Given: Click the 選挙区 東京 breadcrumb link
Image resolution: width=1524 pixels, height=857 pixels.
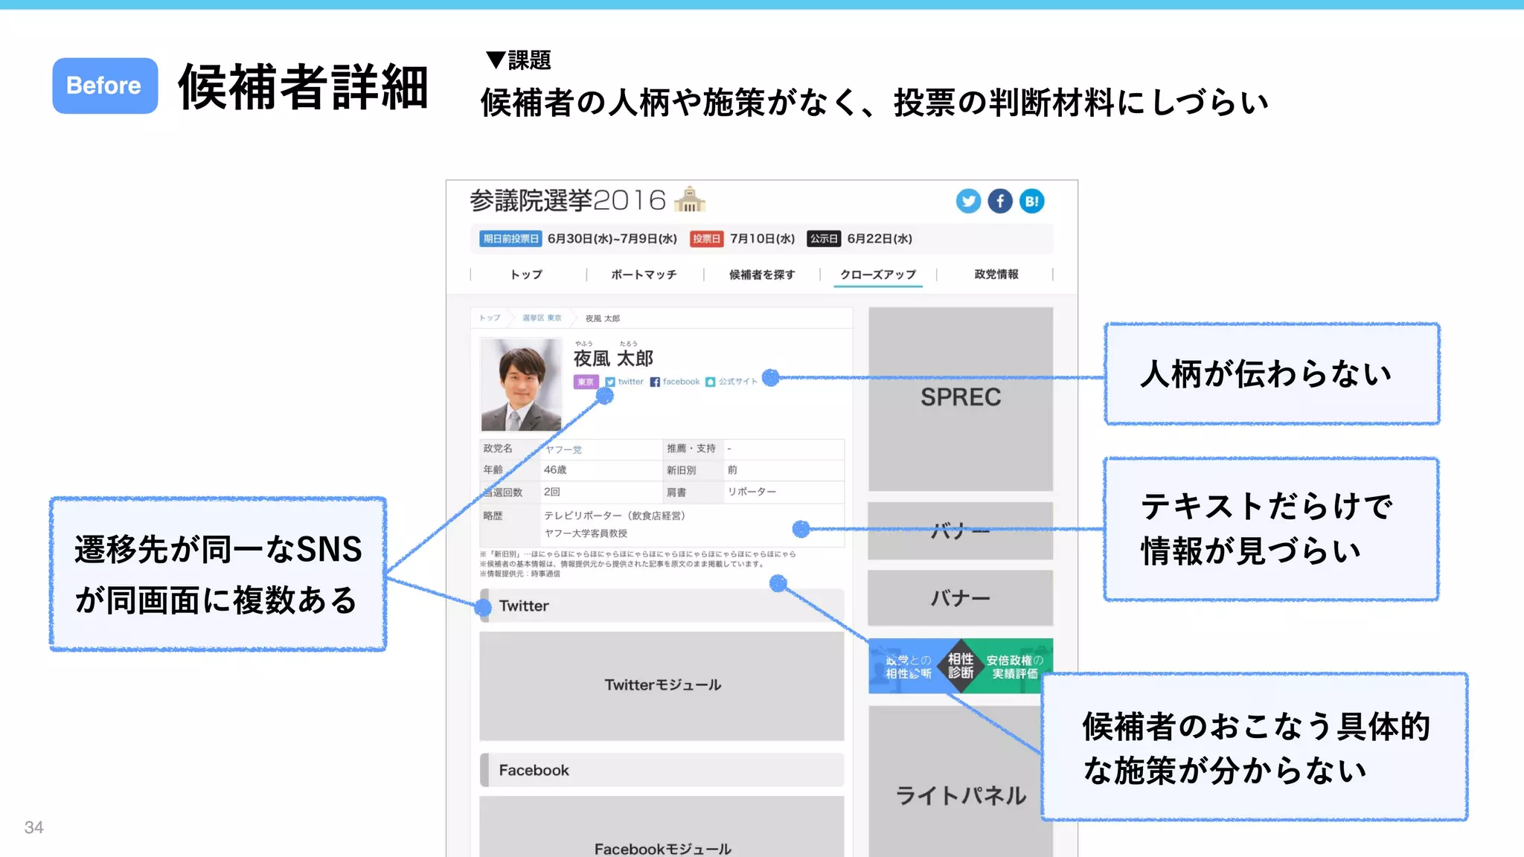Looking at the screenshot, I should (542, 318).
